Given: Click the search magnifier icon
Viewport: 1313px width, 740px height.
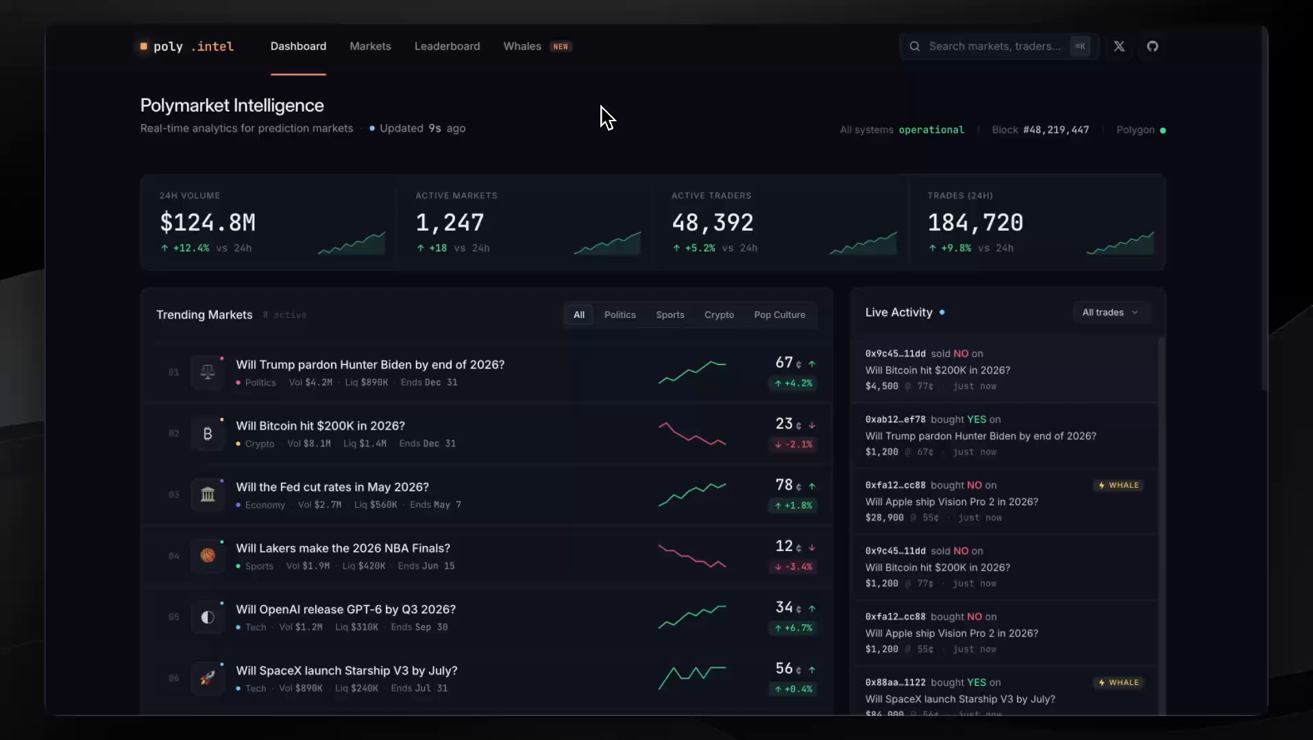Looking at the screenshot, I should point(915,46).
